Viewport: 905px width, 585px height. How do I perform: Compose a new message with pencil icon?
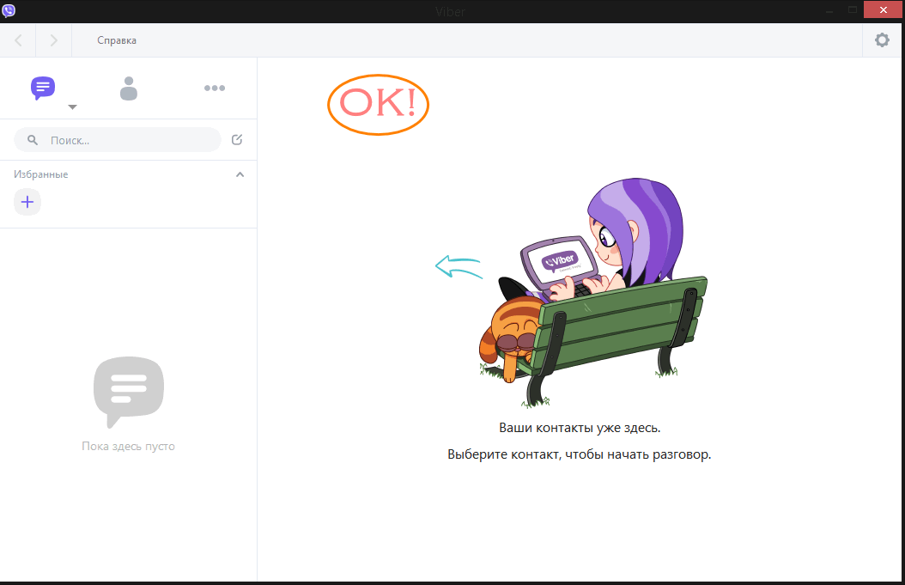(x=237, y=139)
